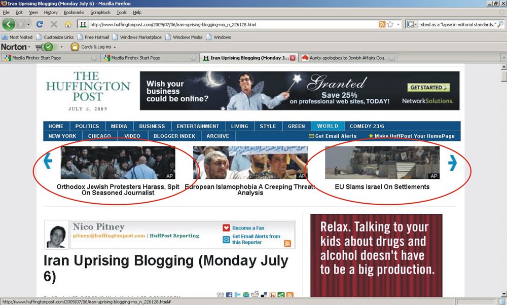Open Nico Pitney email address link
Viewport: 507px width, 305px height.
pos(109,236)
